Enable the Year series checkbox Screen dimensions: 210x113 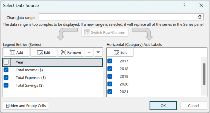6,62
